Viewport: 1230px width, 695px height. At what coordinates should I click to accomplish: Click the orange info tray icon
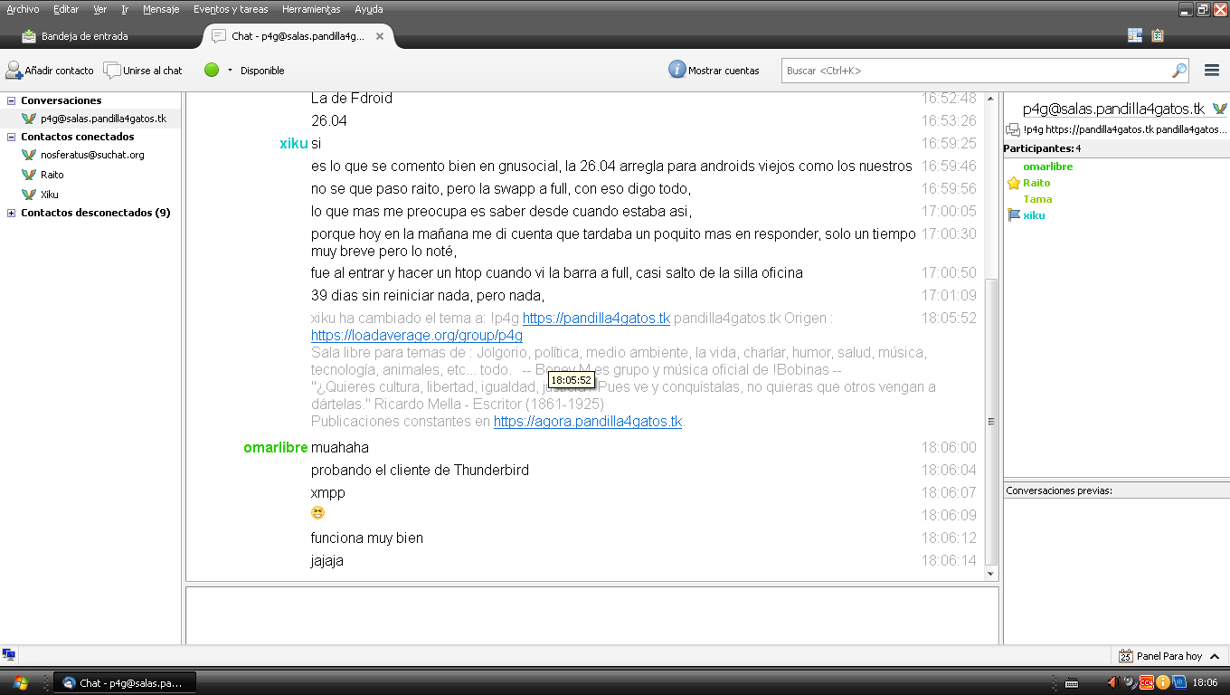[x=1163, y=682]
